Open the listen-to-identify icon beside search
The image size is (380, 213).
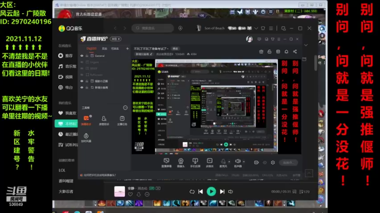180,28
